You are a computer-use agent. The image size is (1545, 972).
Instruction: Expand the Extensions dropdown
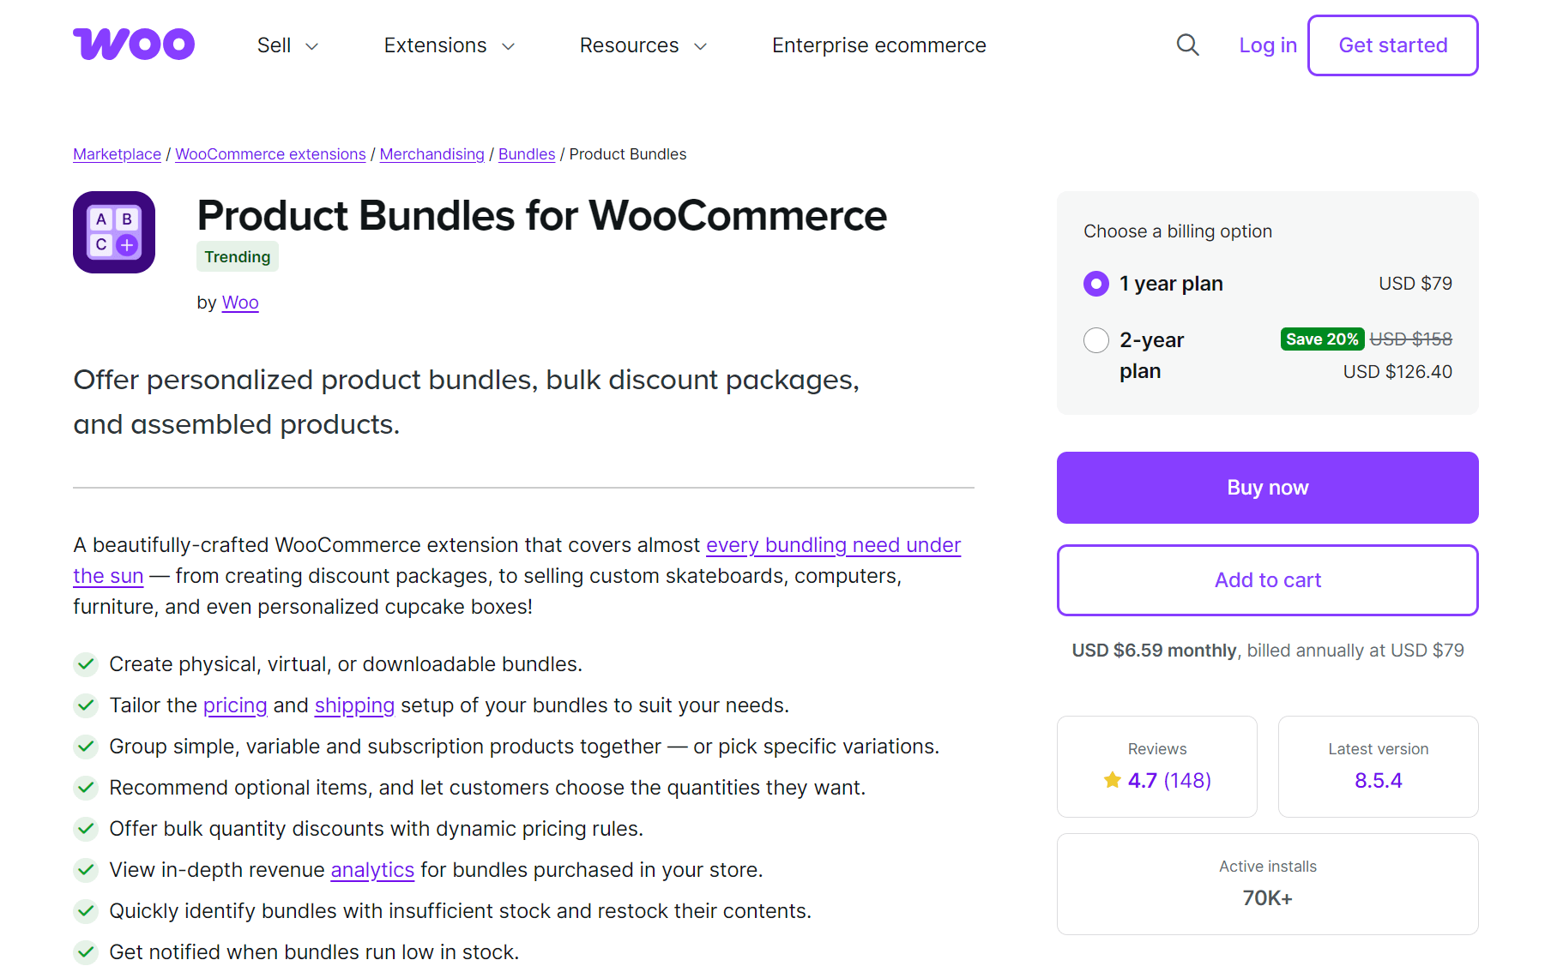tap(447, 45)
